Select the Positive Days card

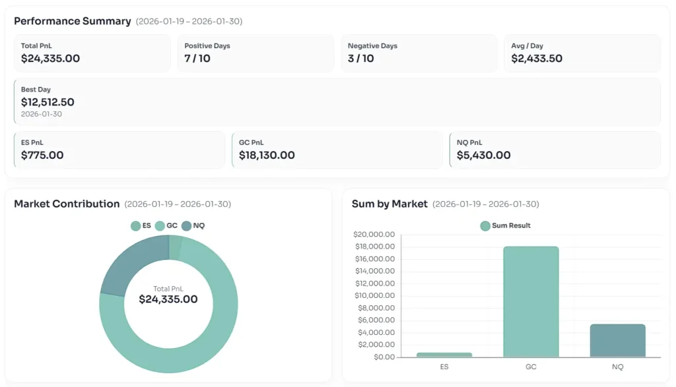[255, 53]
